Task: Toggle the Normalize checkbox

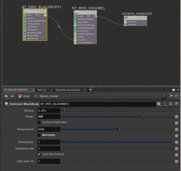Action: 39,135
